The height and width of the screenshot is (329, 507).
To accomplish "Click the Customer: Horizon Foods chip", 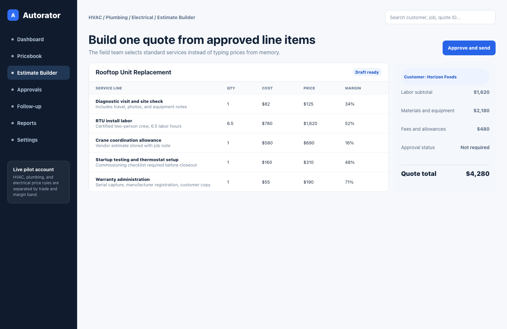I will tap(445, 77).
